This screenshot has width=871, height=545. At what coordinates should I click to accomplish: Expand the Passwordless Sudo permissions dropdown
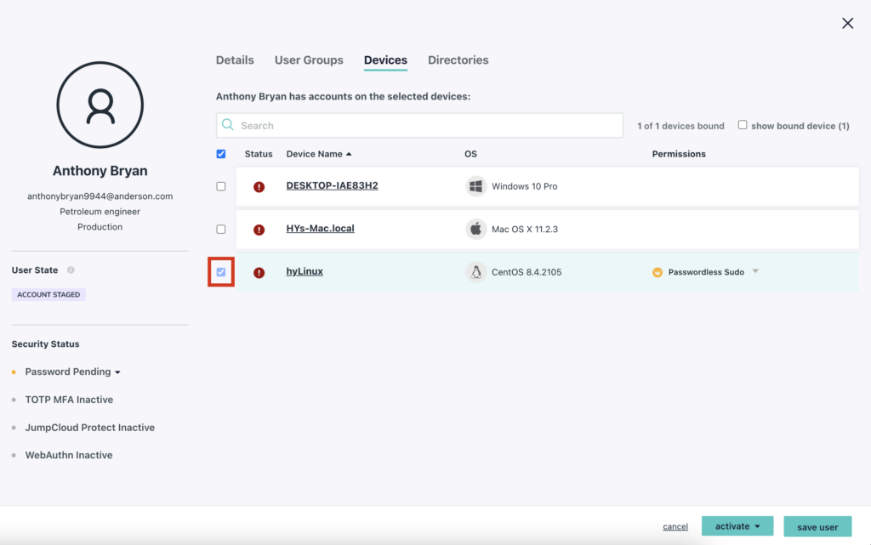coord(755,272)
